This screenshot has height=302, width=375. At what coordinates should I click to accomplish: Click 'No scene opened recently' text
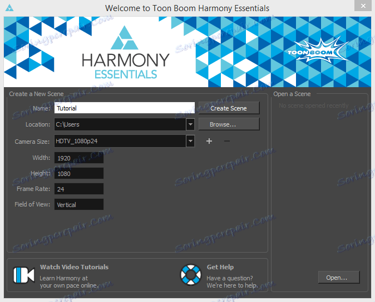pos(314,105)
